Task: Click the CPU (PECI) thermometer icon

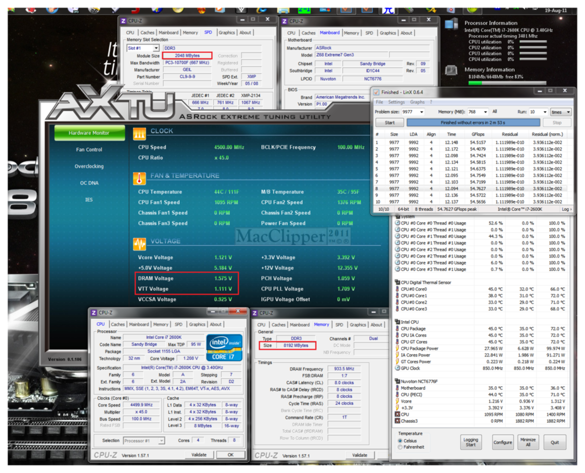Action: tap(398, 394)
